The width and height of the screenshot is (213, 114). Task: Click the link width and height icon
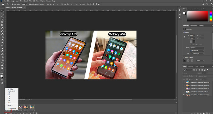tap(184, 37)
